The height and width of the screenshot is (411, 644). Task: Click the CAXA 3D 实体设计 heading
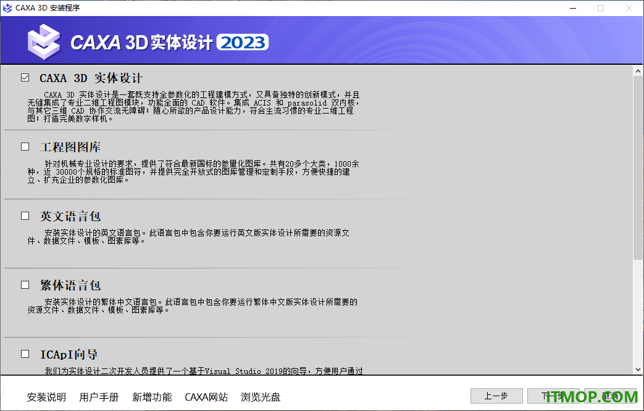(91, 78)
